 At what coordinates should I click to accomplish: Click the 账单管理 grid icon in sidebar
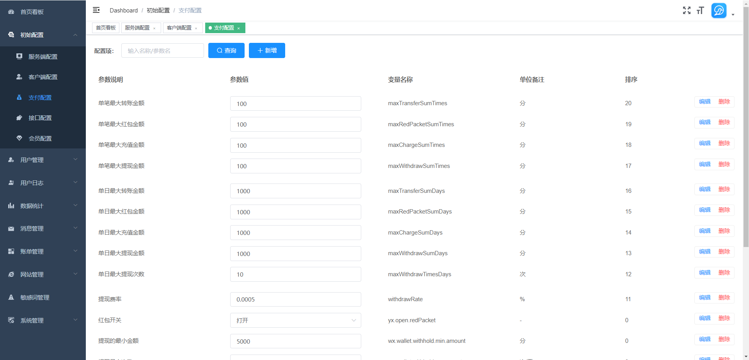[x=11, y=251]
